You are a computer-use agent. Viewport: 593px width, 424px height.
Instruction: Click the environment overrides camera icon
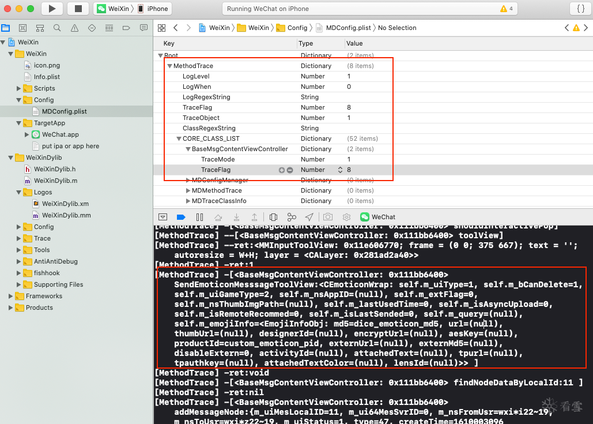click(x=328, y=217)
